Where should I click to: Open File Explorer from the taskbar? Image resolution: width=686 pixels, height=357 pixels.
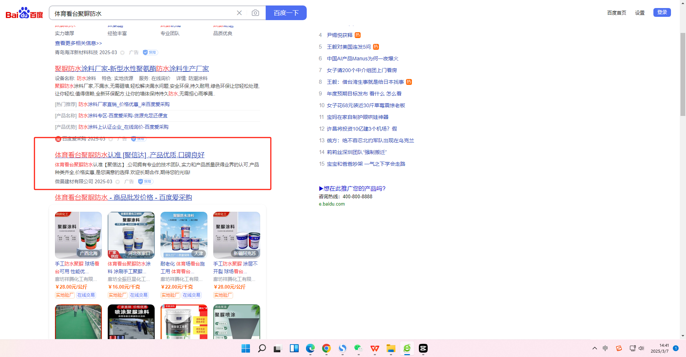(x=391, y=348)
